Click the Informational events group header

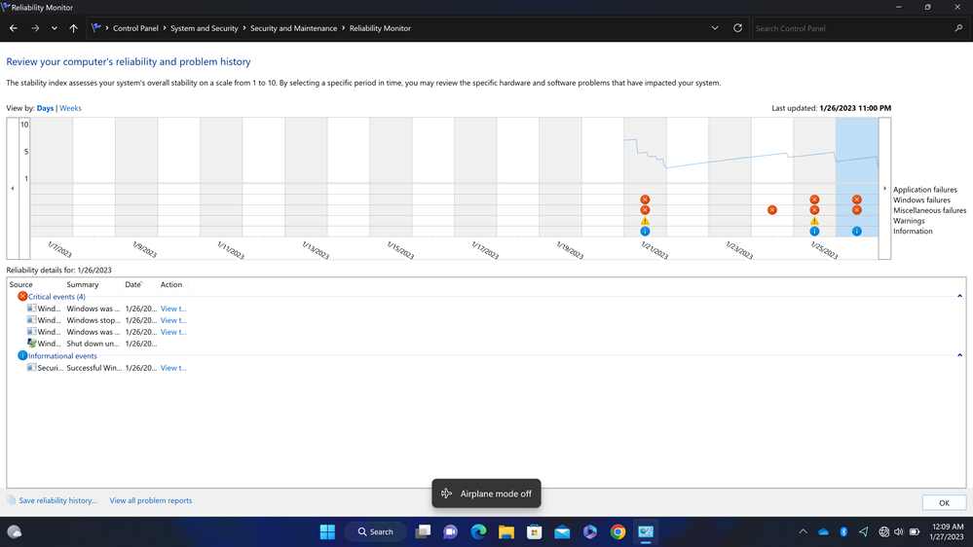pos(62,356)
